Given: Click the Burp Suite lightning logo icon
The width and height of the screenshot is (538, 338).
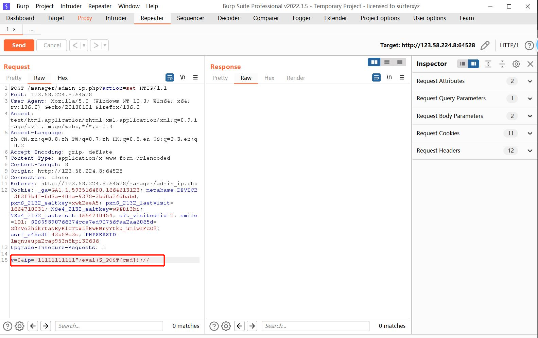Looking at the screenshot, I should pyautogui.click(x=6, y=6).
